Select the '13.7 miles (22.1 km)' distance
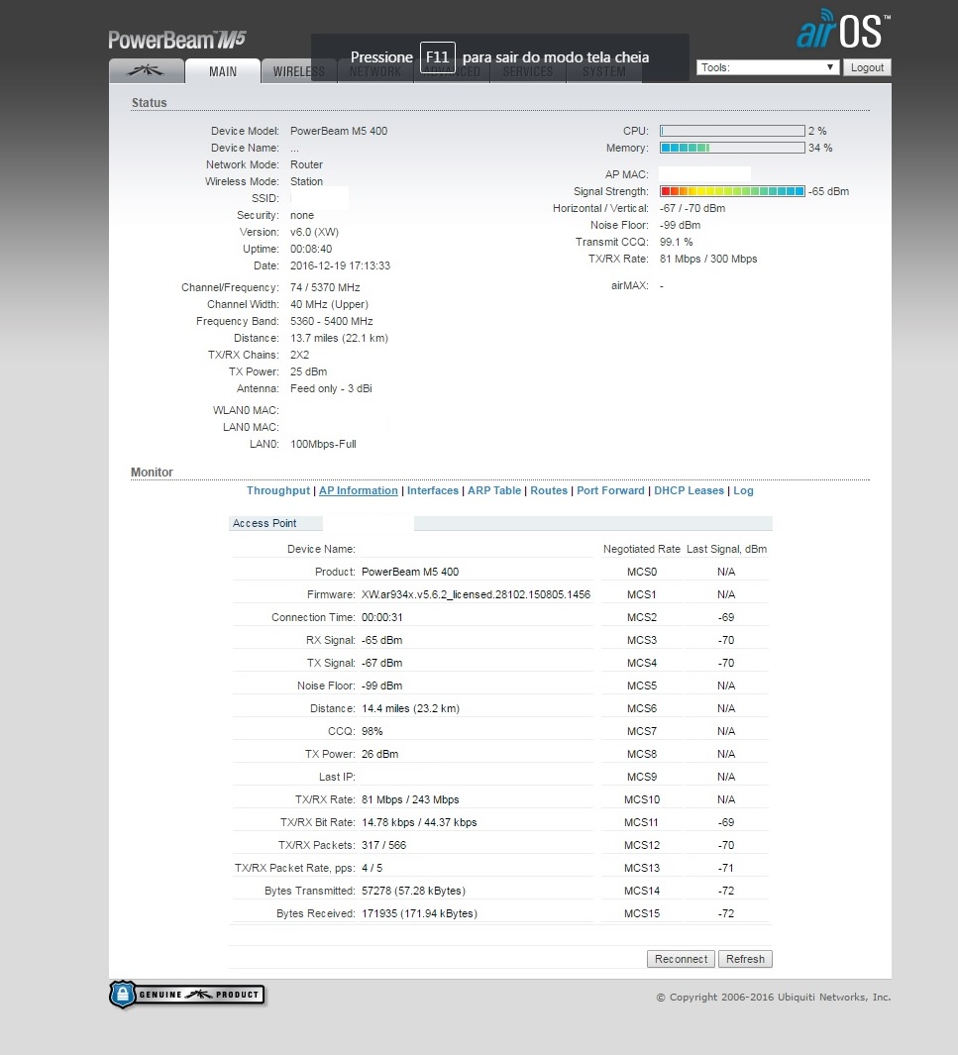 coord(339,338)
